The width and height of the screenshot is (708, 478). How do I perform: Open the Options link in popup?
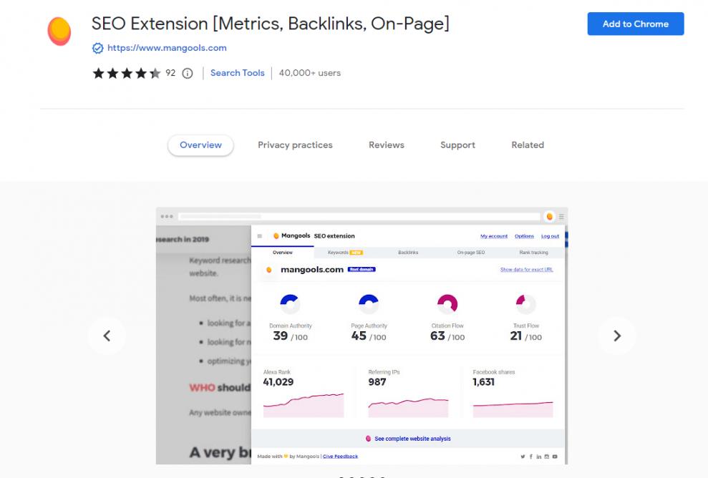coord(524,236)
